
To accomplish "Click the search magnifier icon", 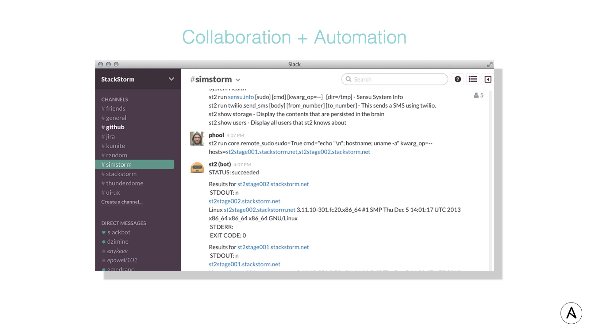I will pyautogui.click(x=348, y=79).
